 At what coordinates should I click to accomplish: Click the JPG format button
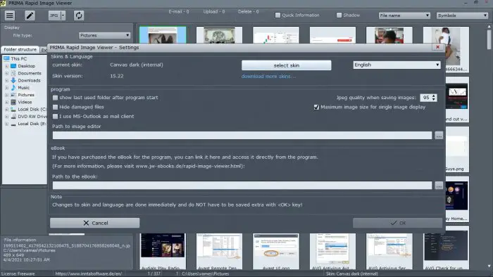[54, 15]
